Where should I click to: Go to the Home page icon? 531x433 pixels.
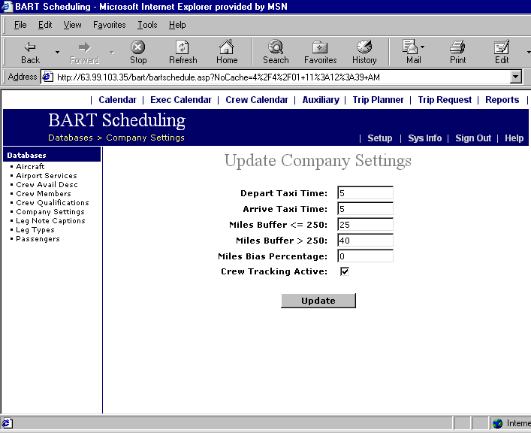pyautogui.click(x=227, y=52)
